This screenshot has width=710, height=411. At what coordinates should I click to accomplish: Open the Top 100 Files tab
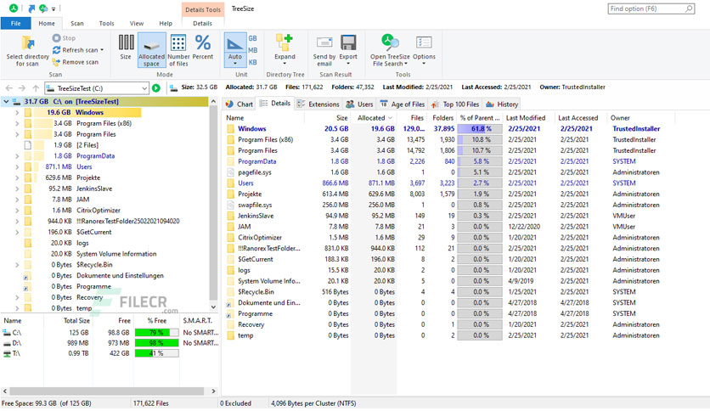click(x=454, y=104)
